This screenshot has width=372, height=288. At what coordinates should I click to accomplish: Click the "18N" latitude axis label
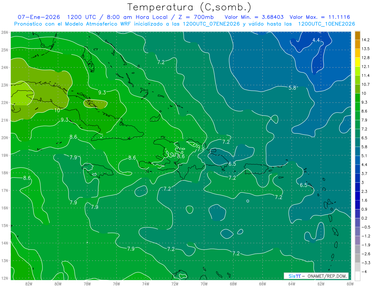(x=4, y=173)
